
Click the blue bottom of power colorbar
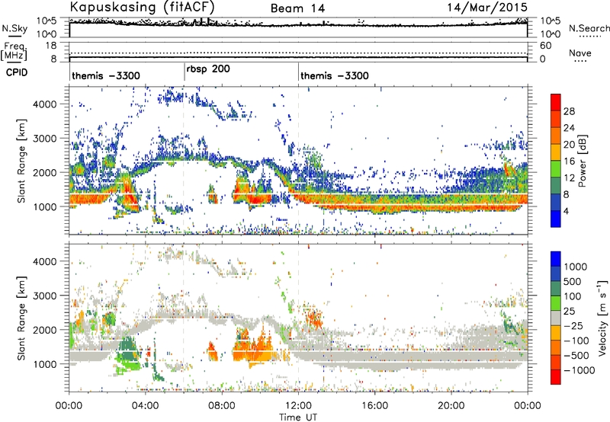556,219
